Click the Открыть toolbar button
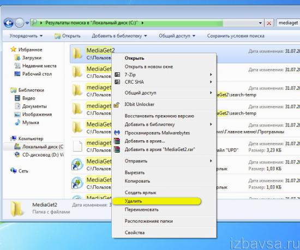 (68, 36)
